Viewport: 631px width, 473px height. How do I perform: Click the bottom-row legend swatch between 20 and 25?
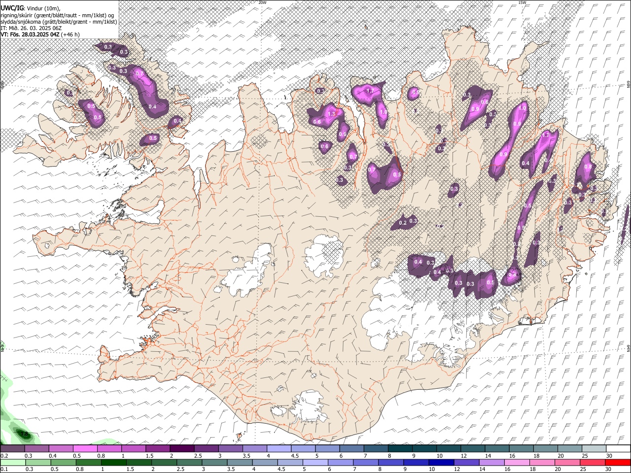tap(566, 462)
